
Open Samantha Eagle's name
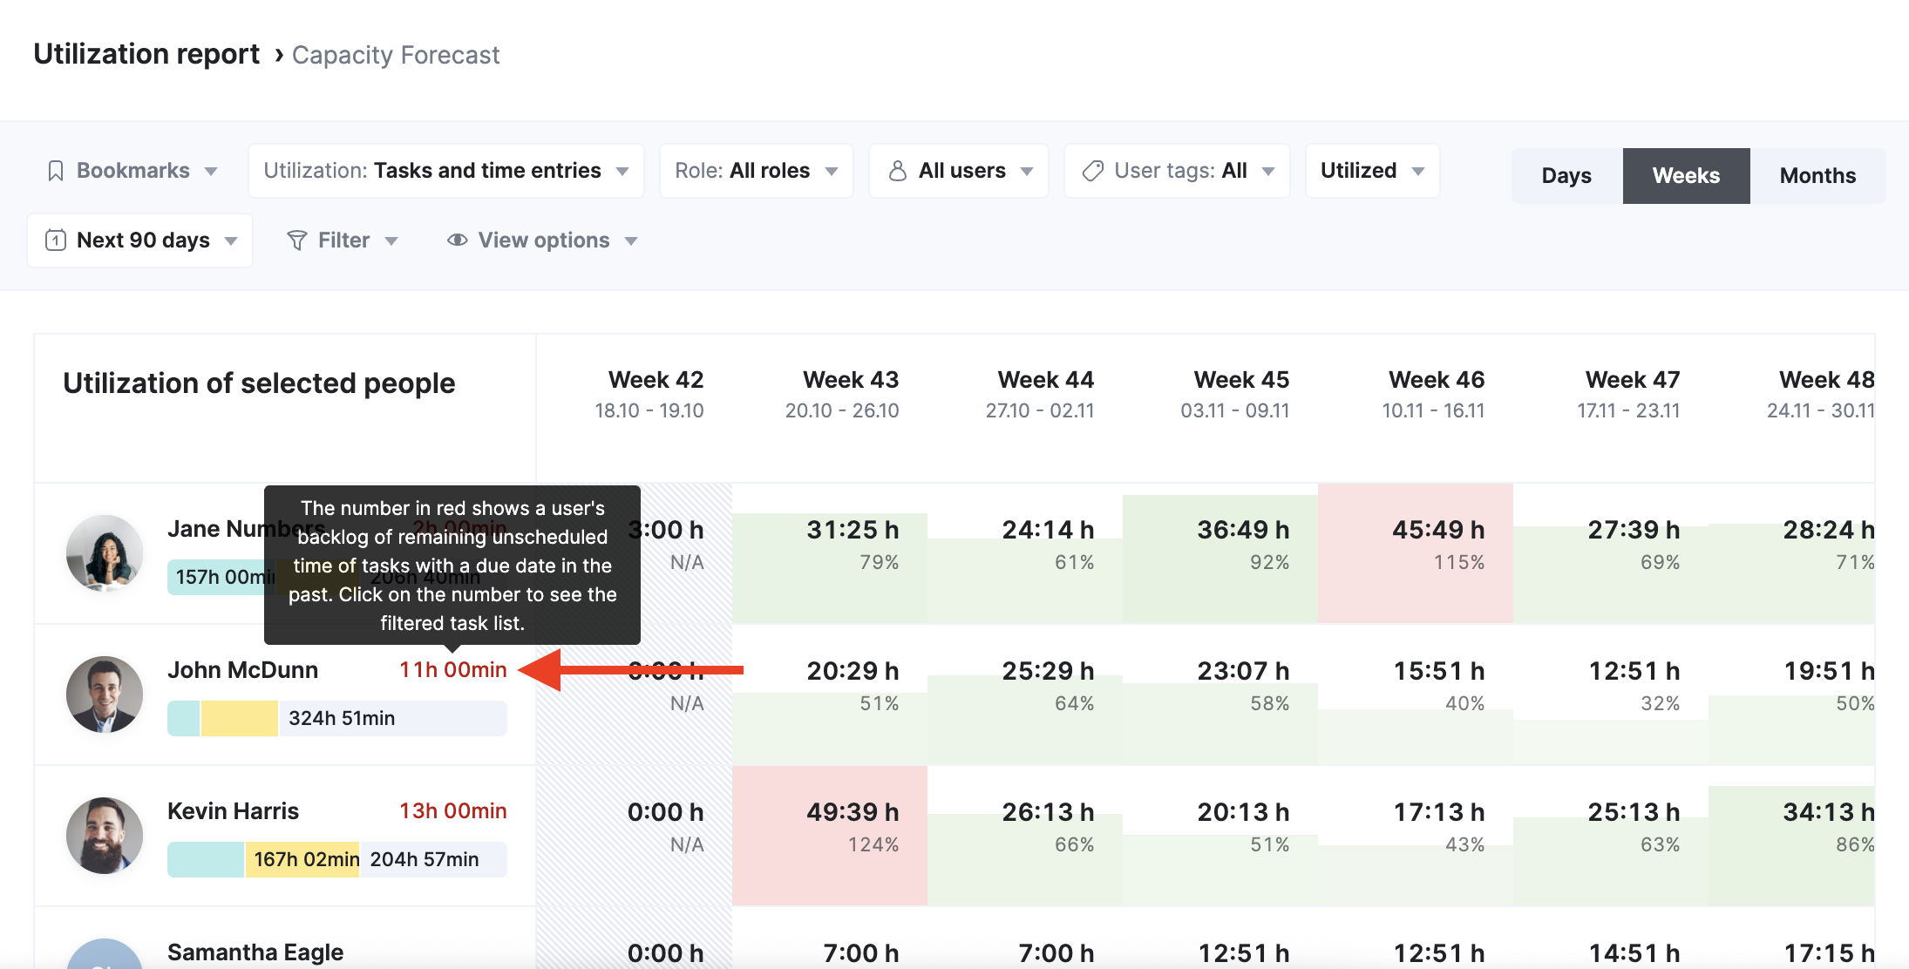point(255,952)
